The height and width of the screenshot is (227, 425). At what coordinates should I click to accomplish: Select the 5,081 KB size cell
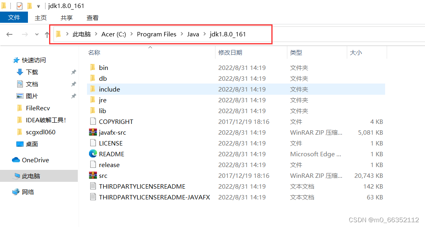point(370,133)
